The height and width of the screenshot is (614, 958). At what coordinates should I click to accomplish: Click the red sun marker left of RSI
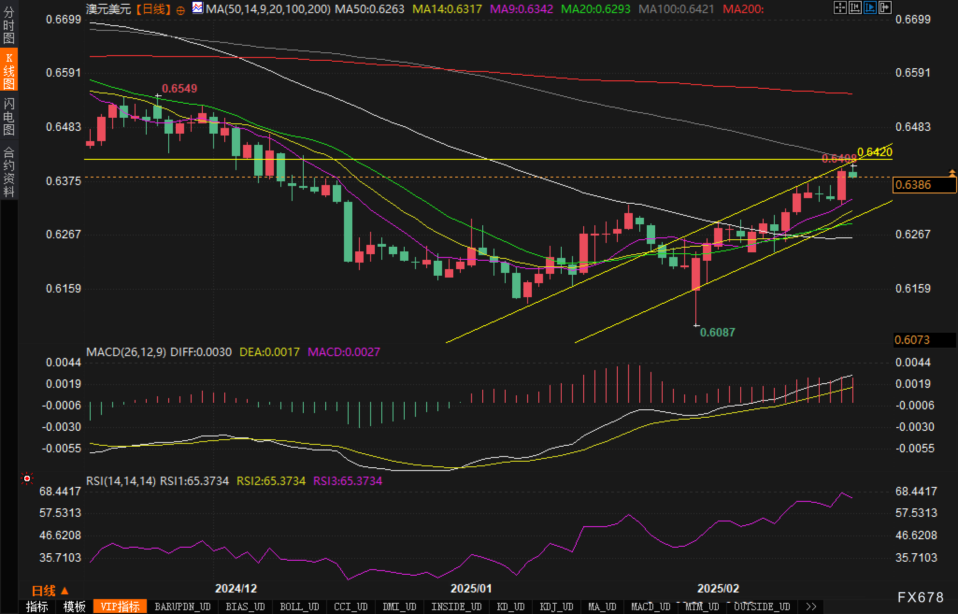pyautogui.click(x=27, y=478)
